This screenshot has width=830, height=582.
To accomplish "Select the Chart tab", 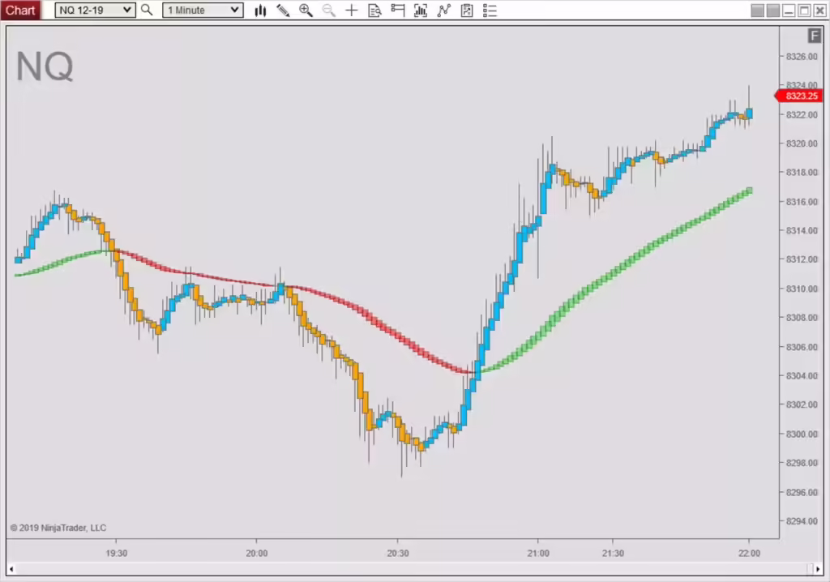I will pyautogui.click(x=20, y=11).
